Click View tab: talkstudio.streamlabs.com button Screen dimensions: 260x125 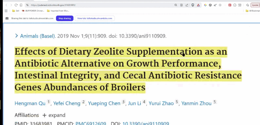[95, 18]
